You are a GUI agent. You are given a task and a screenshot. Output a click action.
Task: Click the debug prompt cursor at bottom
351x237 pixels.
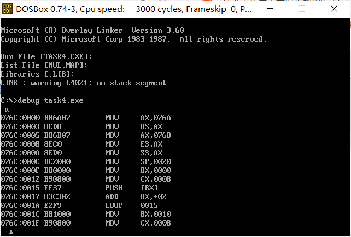coord(11,232)
